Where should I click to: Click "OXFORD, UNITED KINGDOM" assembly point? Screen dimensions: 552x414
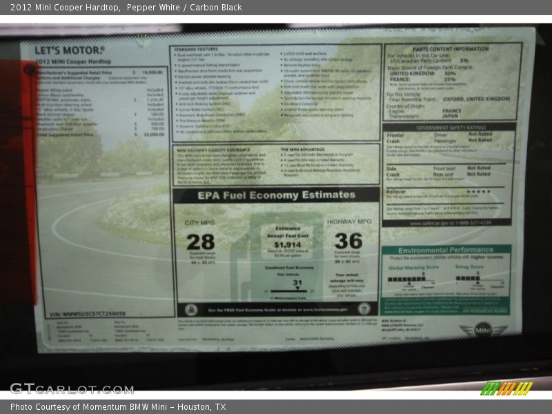click(476, 99)
